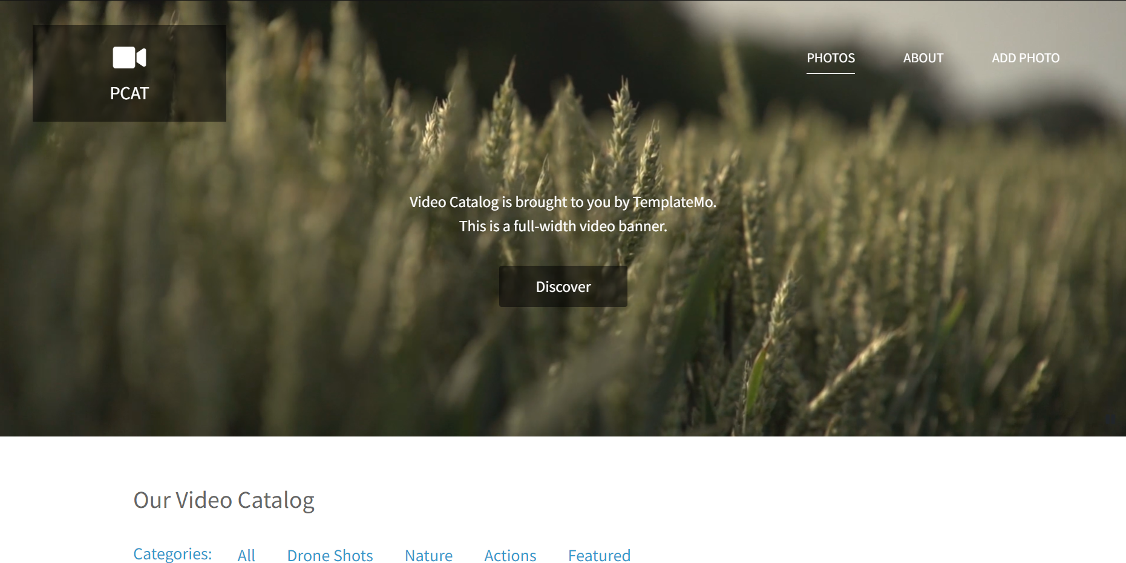Filter catalog by All categories
Screen dimensions: 1126x563
[246, 555]
